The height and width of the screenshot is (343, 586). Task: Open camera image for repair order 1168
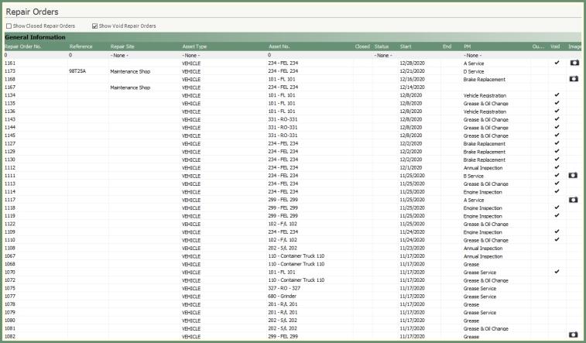(574, 79)
